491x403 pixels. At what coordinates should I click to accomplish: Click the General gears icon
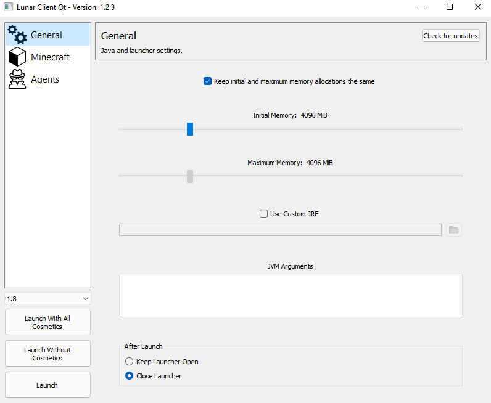[x=17, y=35]
